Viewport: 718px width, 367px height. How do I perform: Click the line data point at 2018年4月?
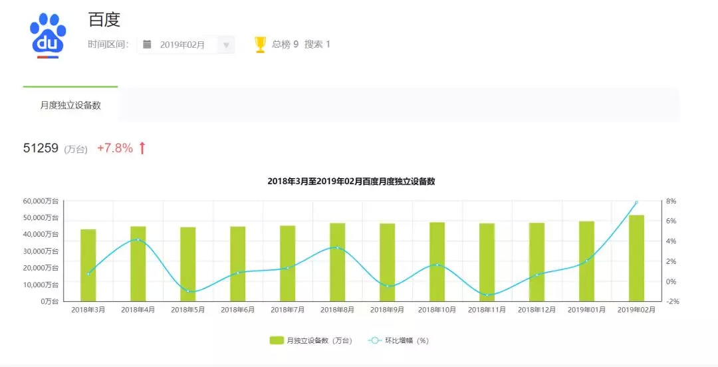(x=138, y=239)
